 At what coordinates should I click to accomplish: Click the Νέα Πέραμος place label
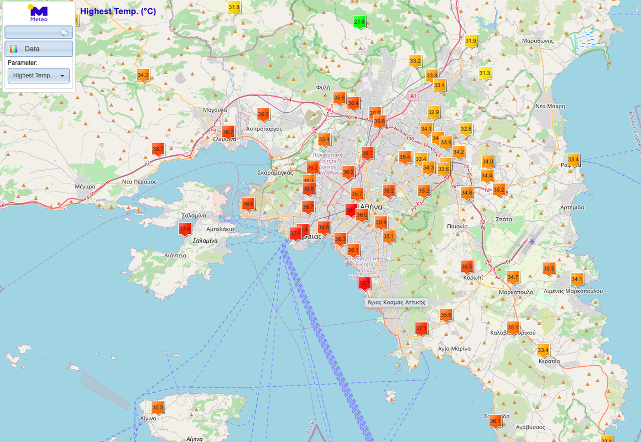139,182
